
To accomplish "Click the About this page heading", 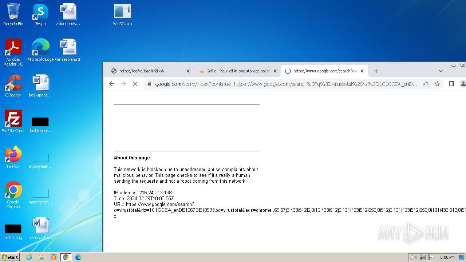I will (132, 158).
